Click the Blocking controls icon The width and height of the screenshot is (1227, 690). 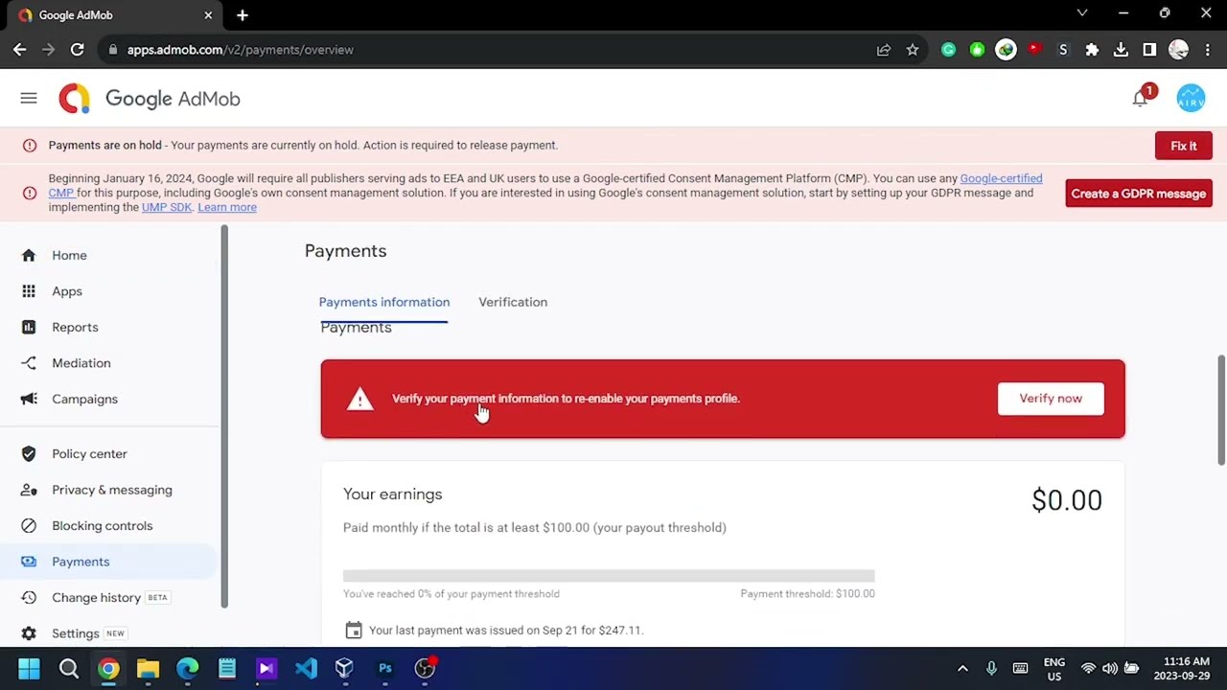click(x=29, y=526)
